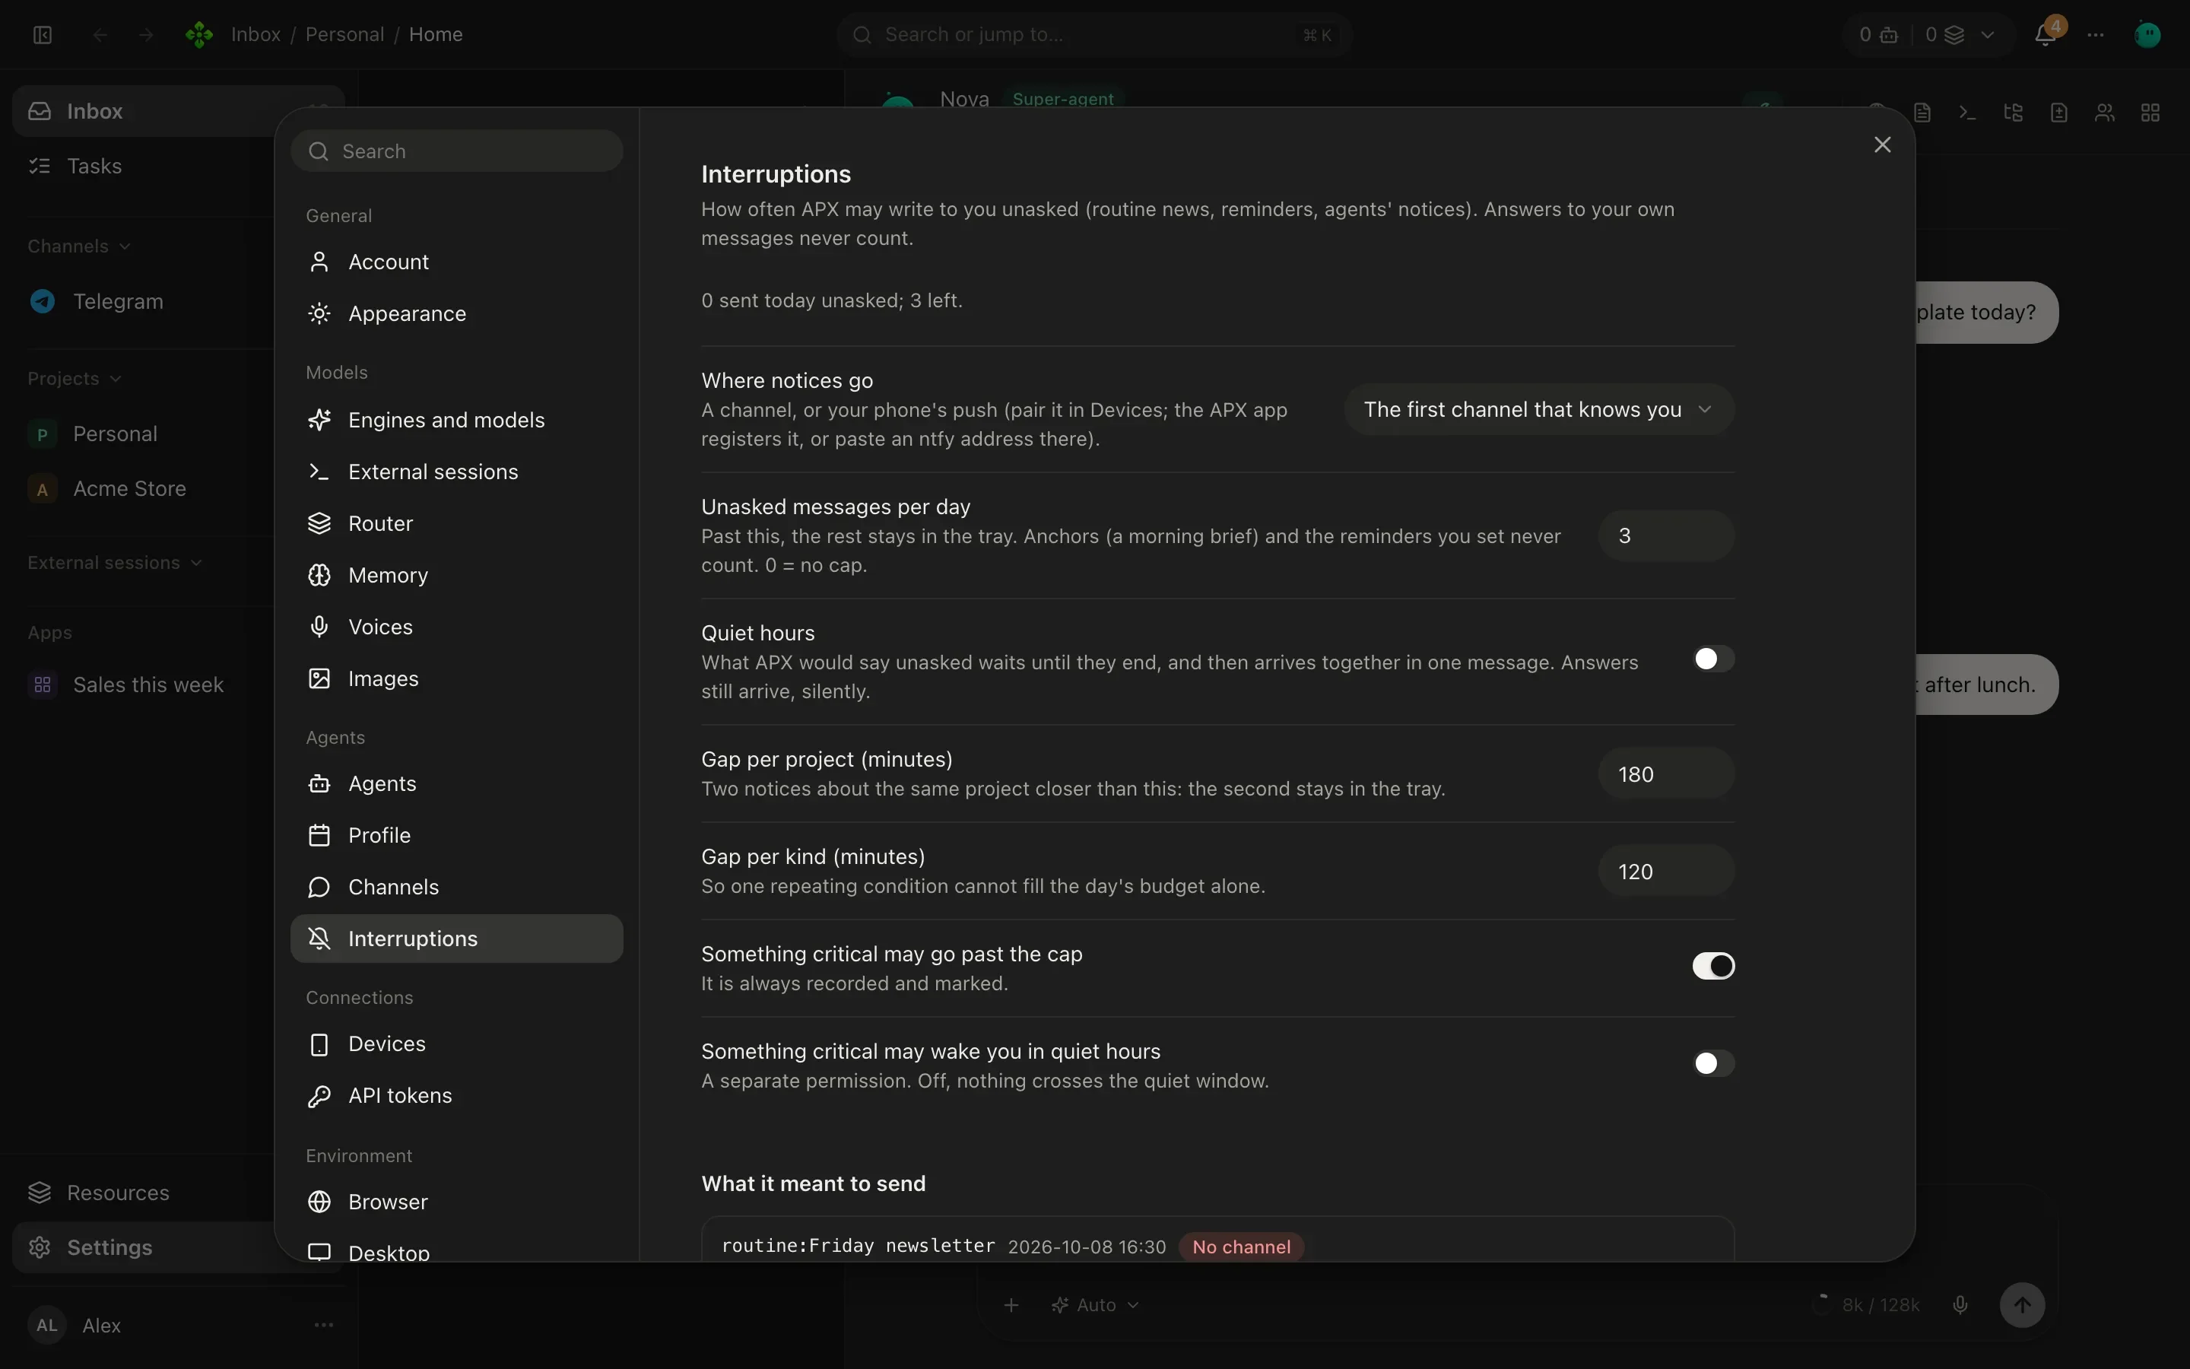Click Personal in the breadcrumb
Image resolution: width=2190 pixels, height=1369 pixels.
pyautogui.click(x=344, y=34)
